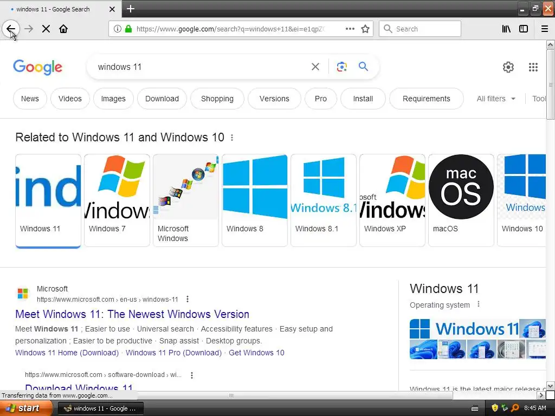
Task: Click the horizontal scrollbar right arrow
Action: tap(541, 395)
